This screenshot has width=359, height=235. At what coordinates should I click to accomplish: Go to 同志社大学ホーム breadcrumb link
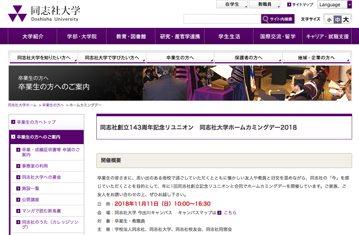22,105
